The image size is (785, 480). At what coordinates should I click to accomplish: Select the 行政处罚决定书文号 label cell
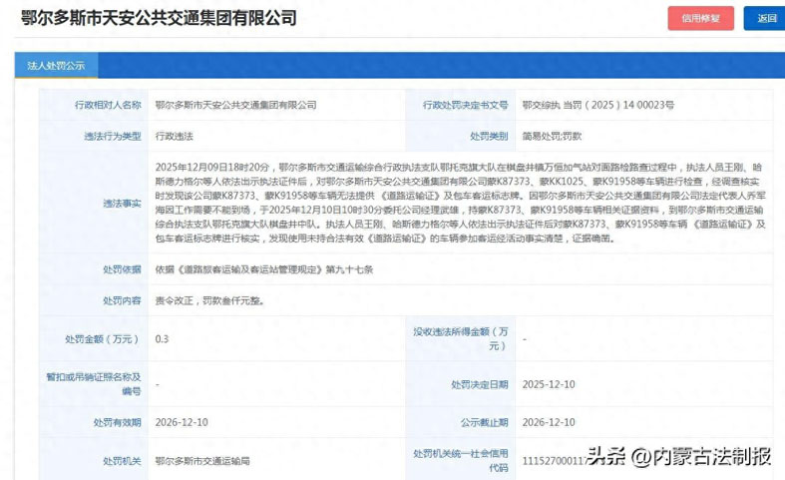point(465,105)
